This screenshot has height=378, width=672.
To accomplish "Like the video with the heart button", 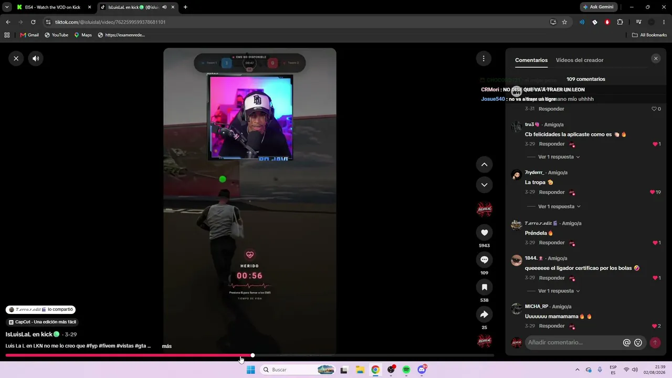I will click(484, 233).
